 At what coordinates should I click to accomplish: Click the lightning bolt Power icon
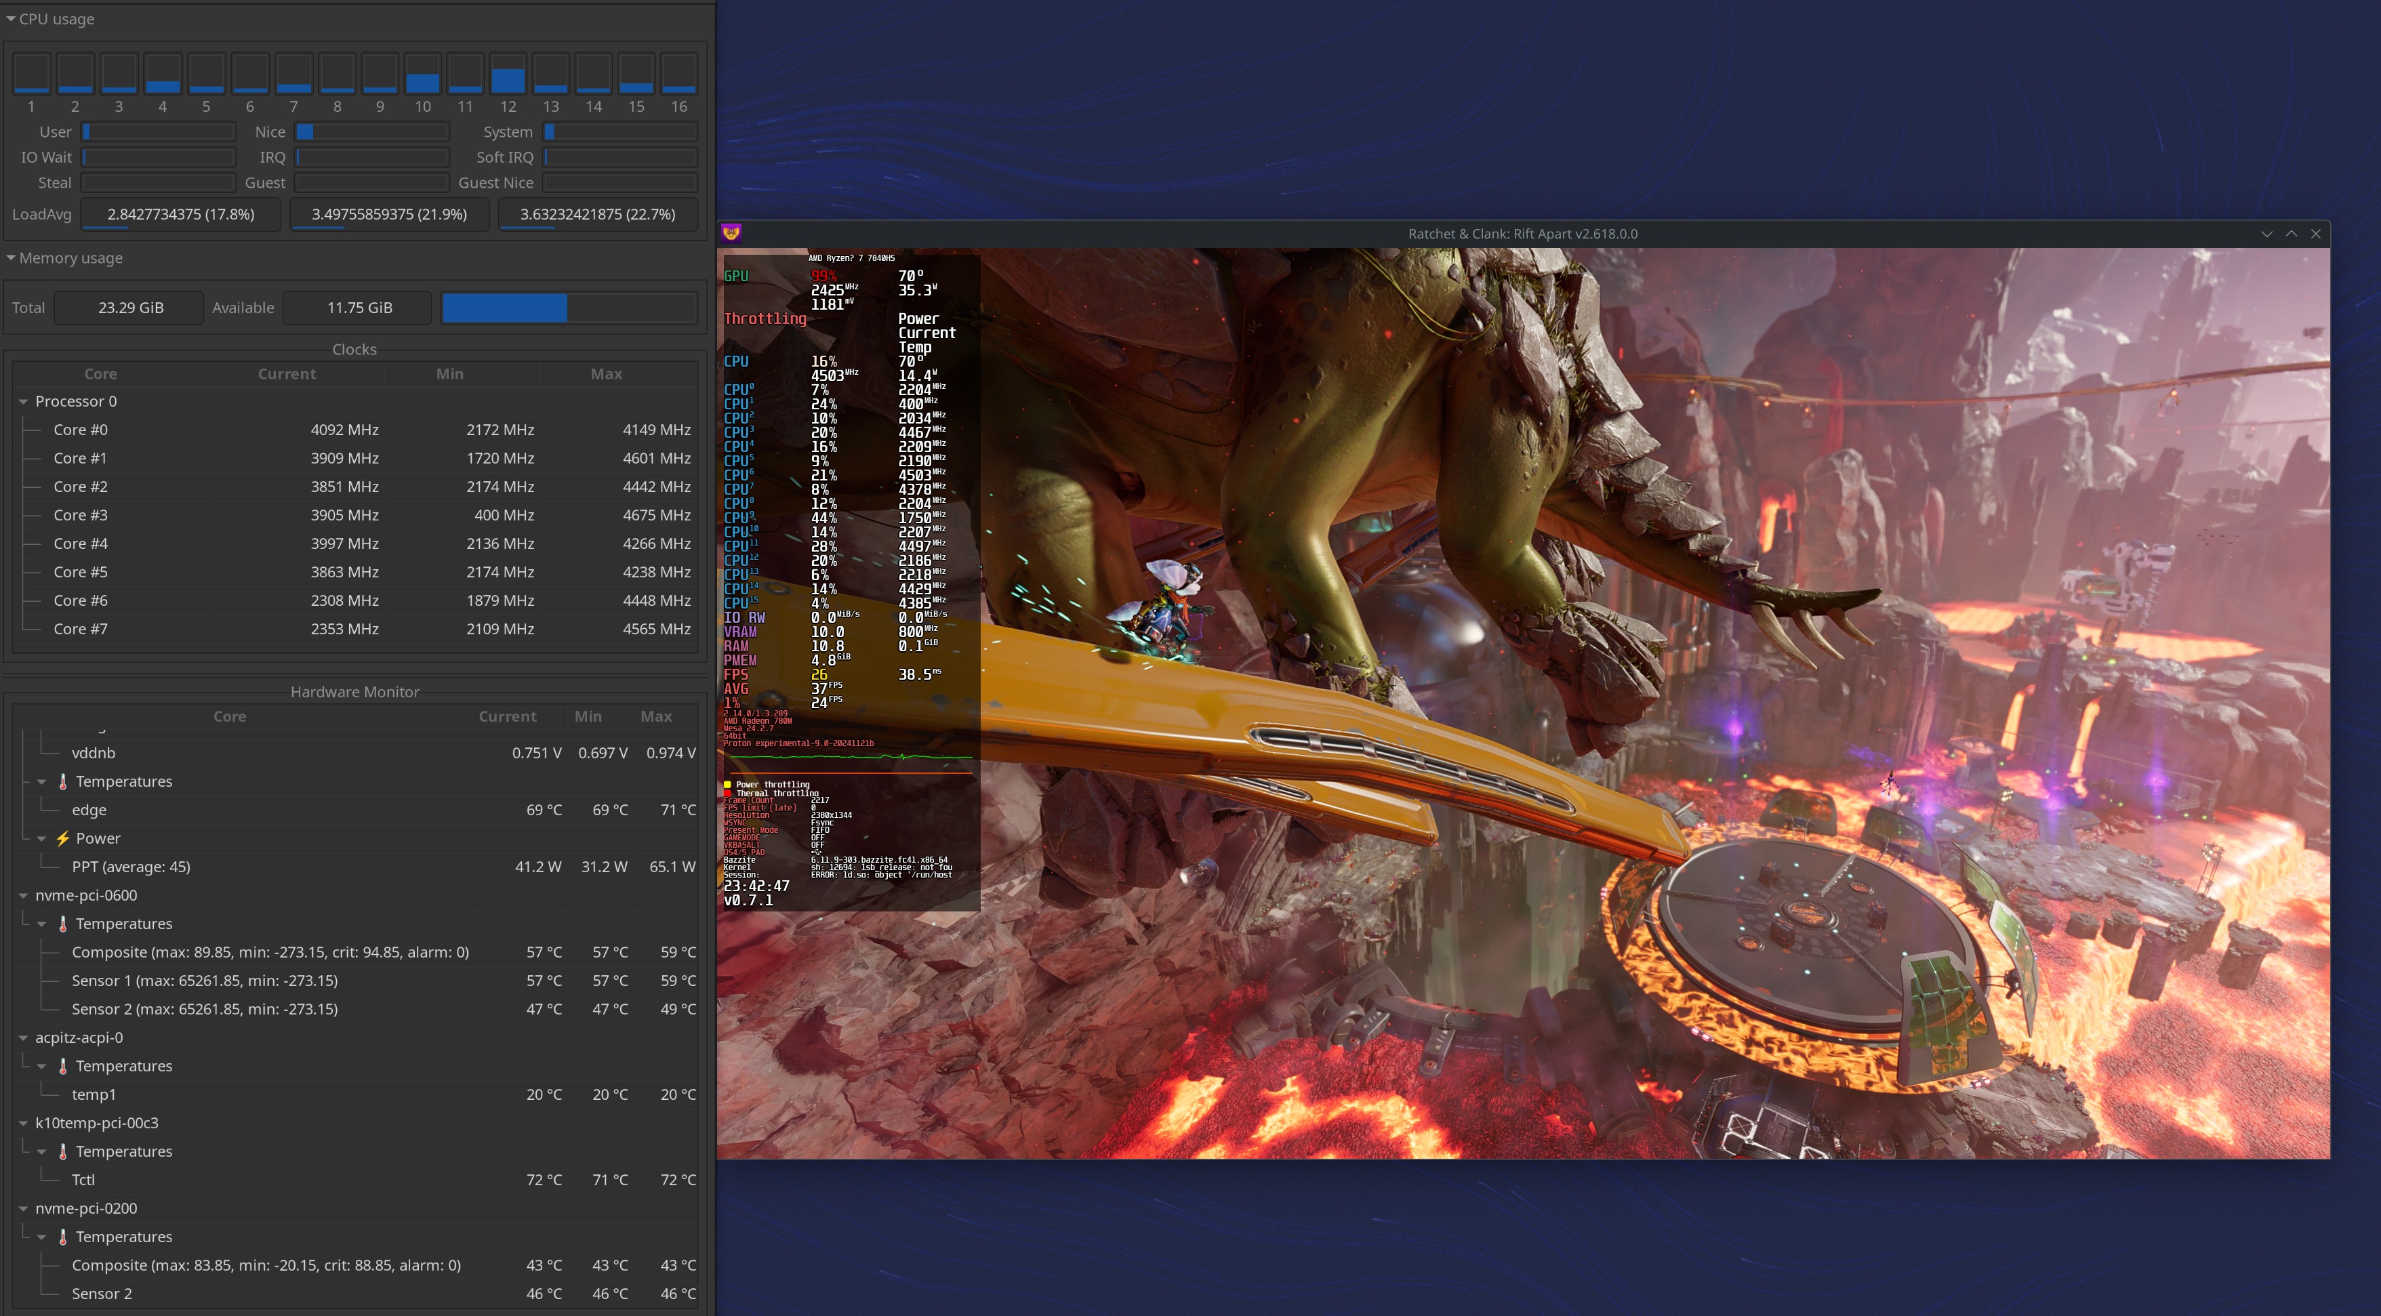[63, 838]
